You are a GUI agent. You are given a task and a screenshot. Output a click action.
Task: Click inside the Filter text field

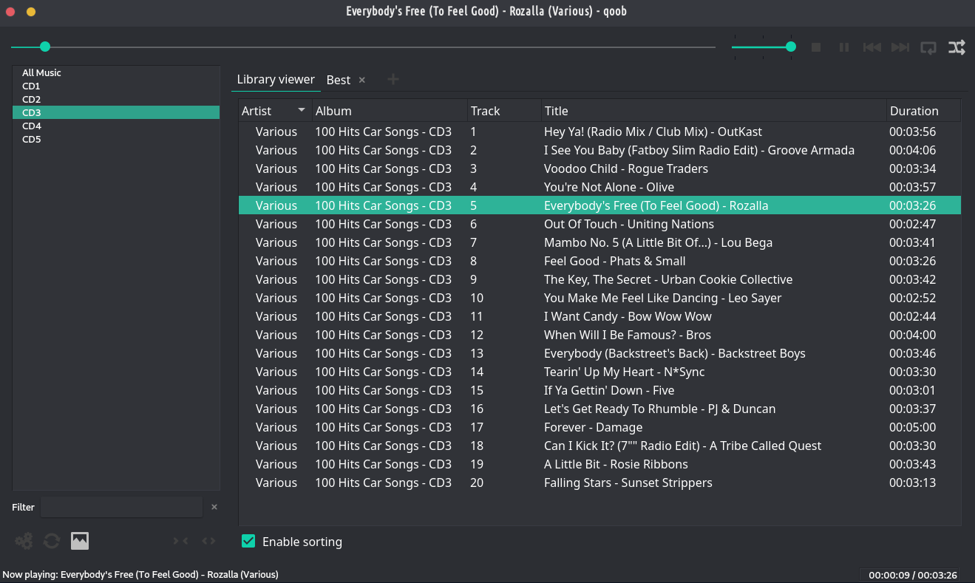tap(121, 507)
